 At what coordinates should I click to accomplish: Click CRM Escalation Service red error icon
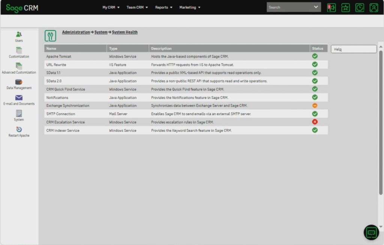pos(315,122)
